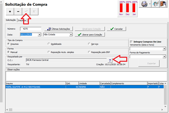The image size is (169, 113).
Task: Open the printer icon in top toolbar
Action: click(x=144, y=4)
